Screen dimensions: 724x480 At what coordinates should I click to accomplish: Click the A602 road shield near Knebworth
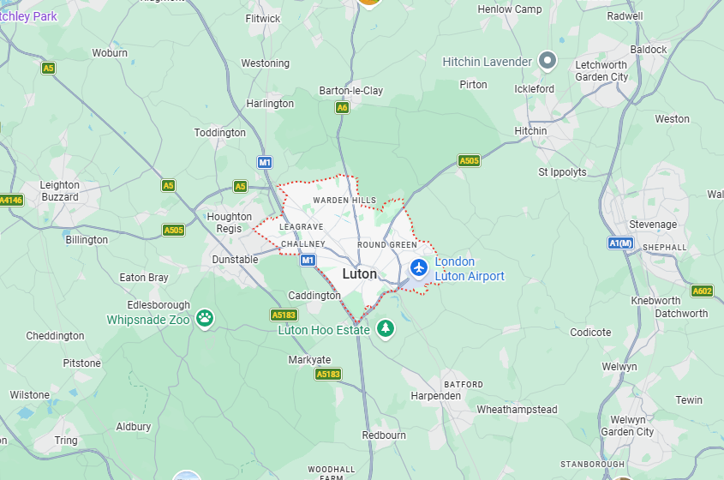(x=703, y=291)
